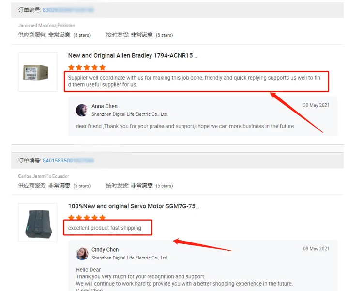Image resolution: width=363 pixels, height=291 pixels.
Task: Click reviewer name Carlos Jaramillo, Ecuador
Action: tap(44, 176)
